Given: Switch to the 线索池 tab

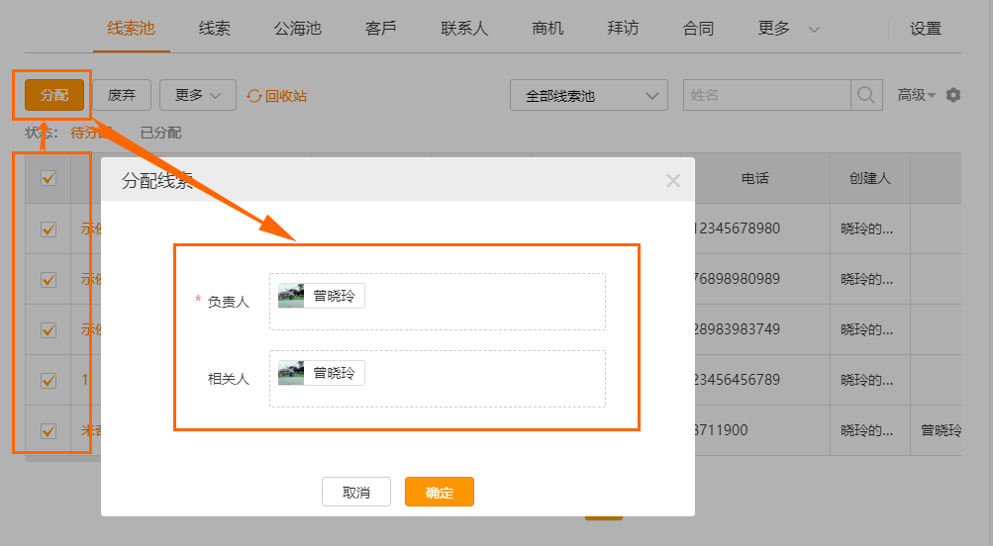Looking at the screenshot, I should (x=131, y=29).
